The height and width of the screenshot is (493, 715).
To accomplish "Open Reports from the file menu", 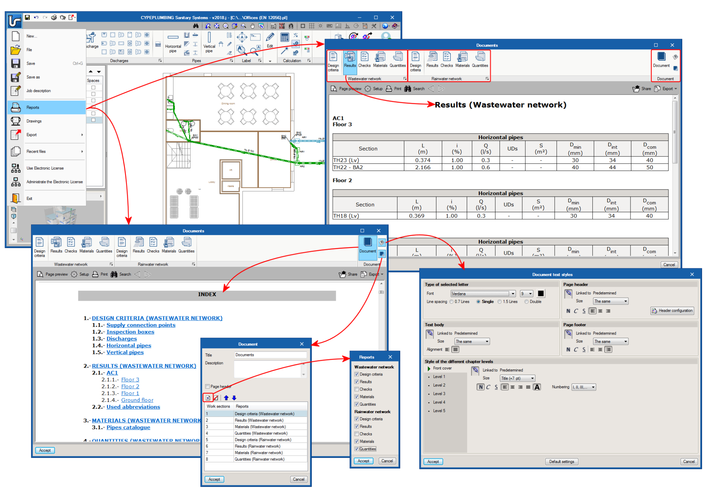I will 46,107.
